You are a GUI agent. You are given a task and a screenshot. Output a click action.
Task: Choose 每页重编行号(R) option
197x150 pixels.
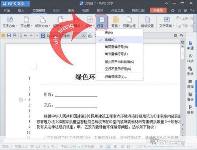coord(119,47)
